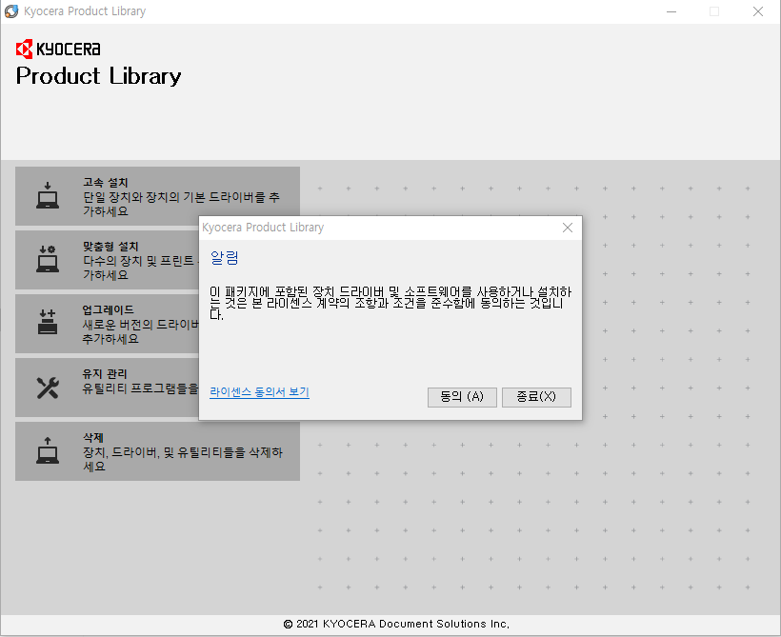Select the 유지 관리 title text
This screenshot has width=781, height=637.
pos(105,373)
